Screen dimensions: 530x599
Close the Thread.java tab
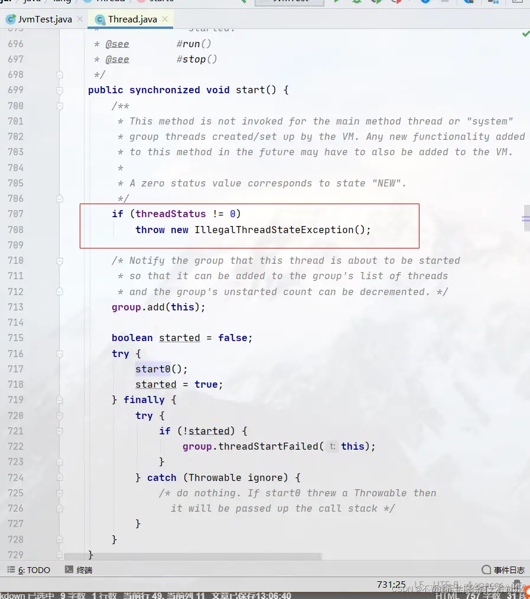click(x=165, y=19)
